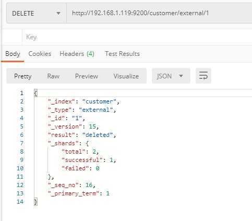Open the JSON format dropdown
Screen dimensions: 252x221
[171, 76]
